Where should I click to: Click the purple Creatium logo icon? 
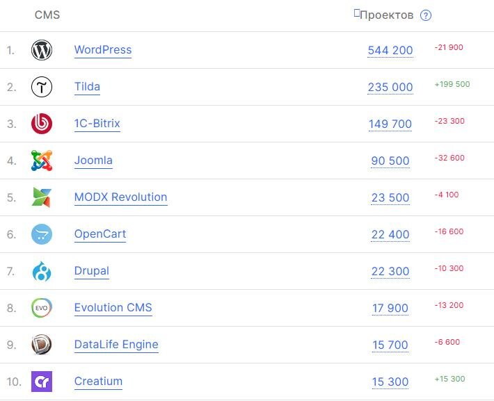pyautogui.click(x=42, y=382)
